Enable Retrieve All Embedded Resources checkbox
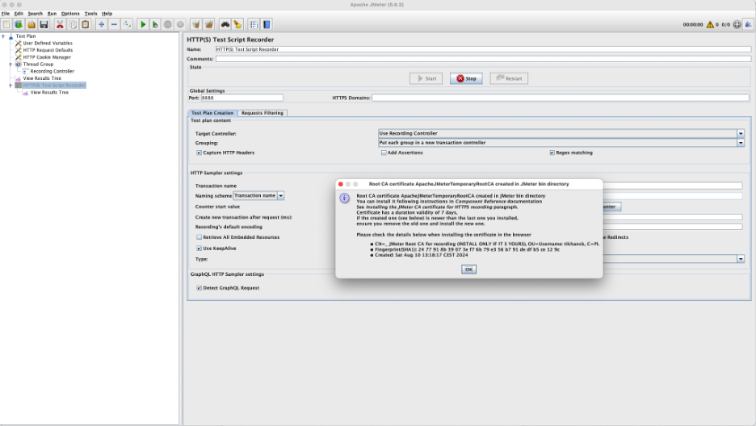This screenshot has height=426, width=756. pos(199,237)
